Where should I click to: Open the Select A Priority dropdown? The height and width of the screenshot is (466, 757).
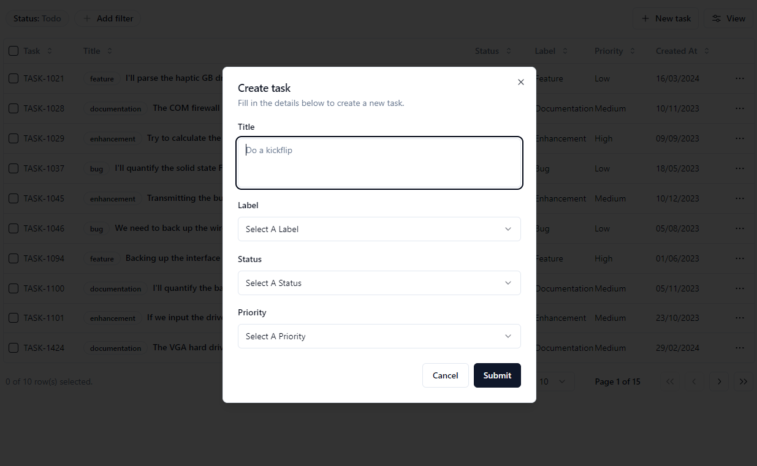point(379,336)
